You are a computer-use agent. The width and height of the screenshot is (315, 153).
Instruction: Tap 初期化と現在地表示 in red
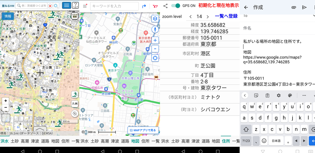219,6
